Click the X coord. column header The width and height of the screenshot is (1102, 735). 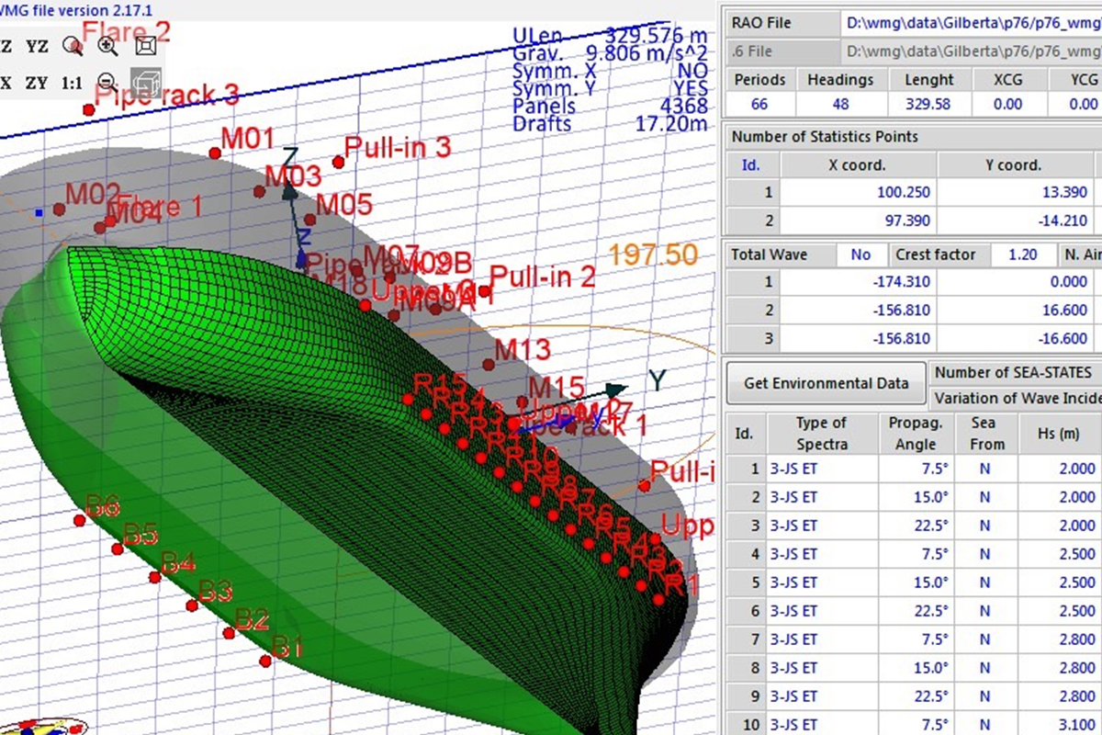(860, 165)
